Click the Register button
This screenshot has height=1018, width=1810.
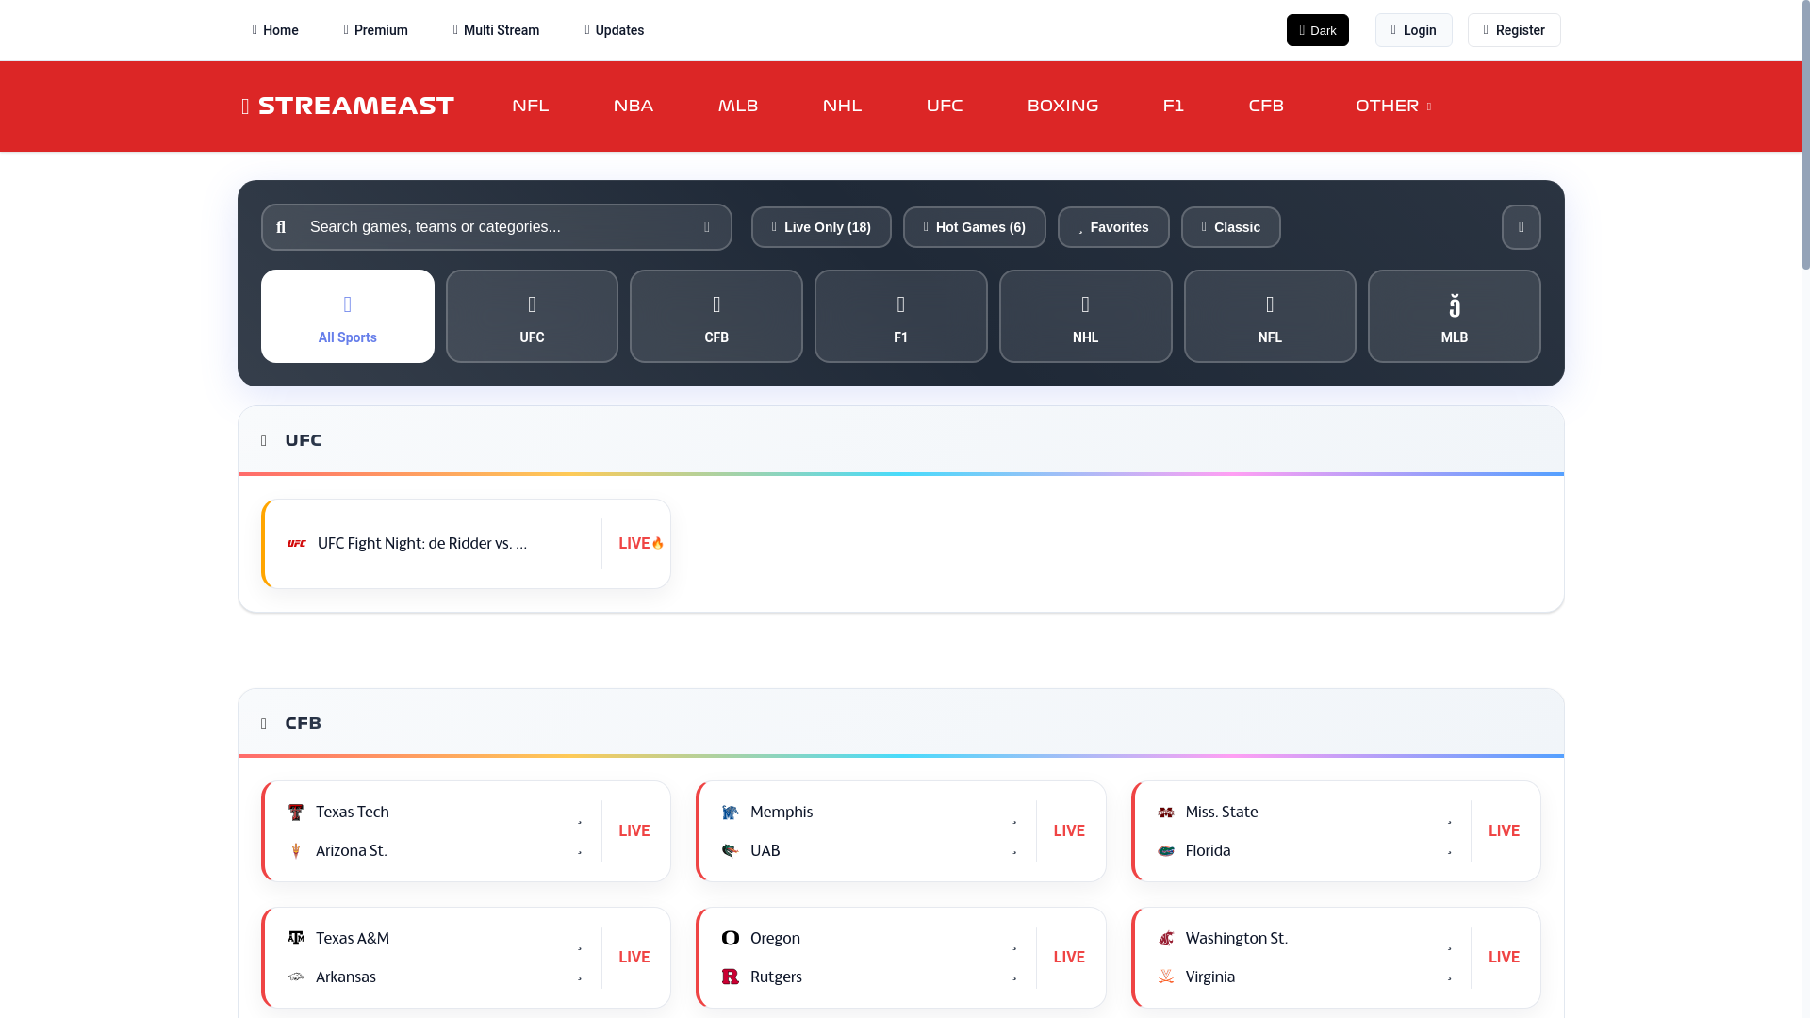[x=1513, y=30]
